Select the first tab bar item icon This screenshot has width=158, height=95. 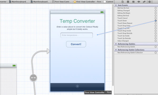77,86
